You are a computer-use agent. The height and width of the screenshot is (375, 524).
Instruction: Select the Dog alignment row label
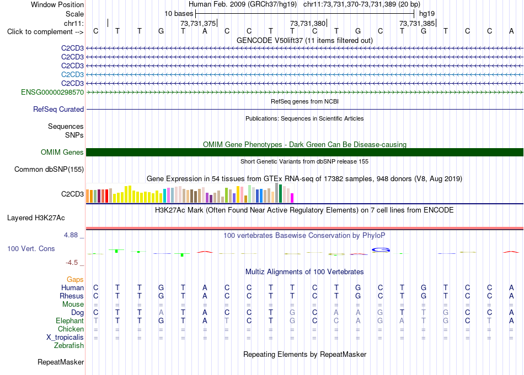pos(77,313)
